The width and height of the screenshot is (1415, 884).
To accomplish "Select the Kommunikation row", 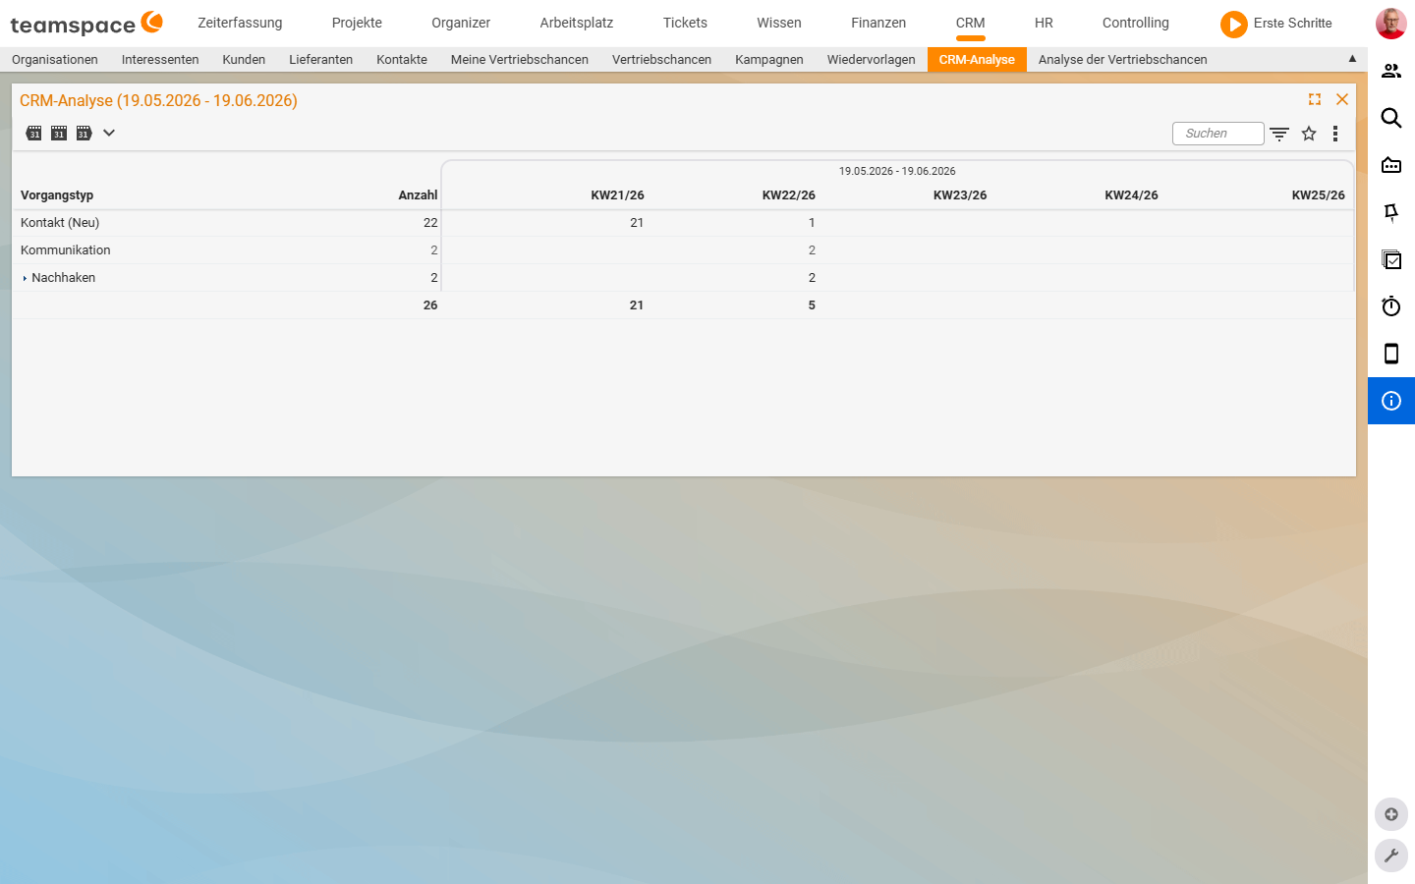I will click(684, 250).
